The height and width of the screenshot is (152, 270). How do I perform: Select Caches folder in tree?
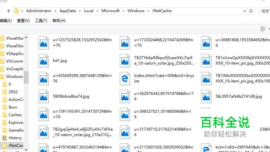[12, 115]
